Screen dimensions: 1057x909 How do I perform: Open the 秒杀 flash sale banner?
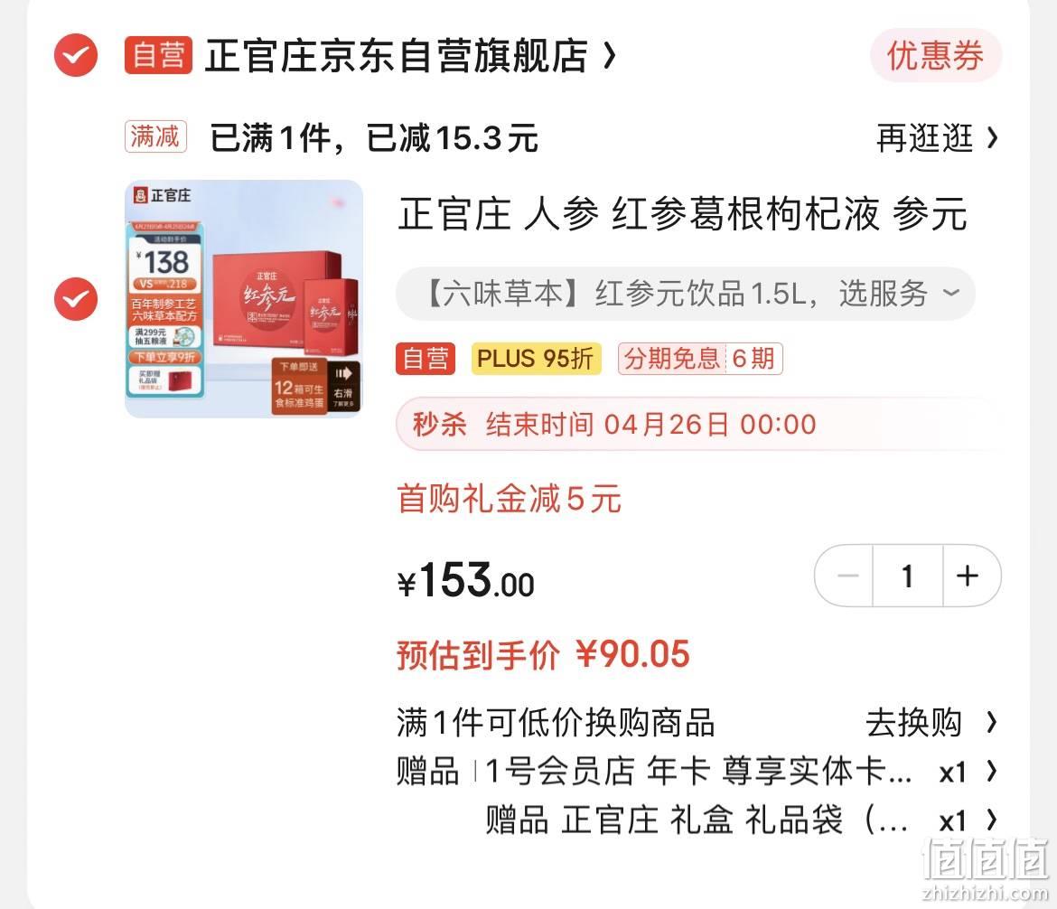click(697, 424)
